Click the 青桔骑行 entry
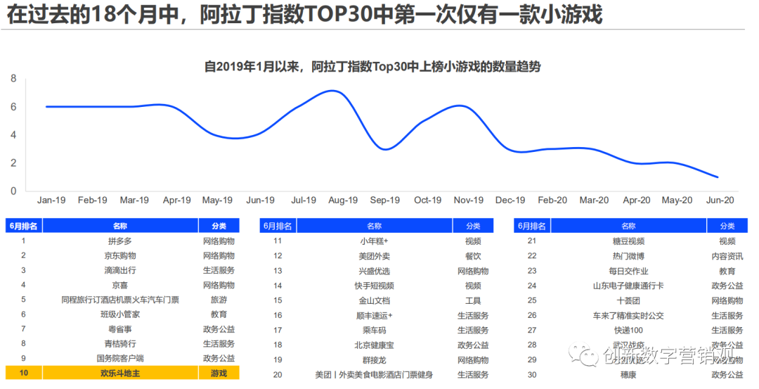Screen dimensions: 759x389 [x=120, y=343]
